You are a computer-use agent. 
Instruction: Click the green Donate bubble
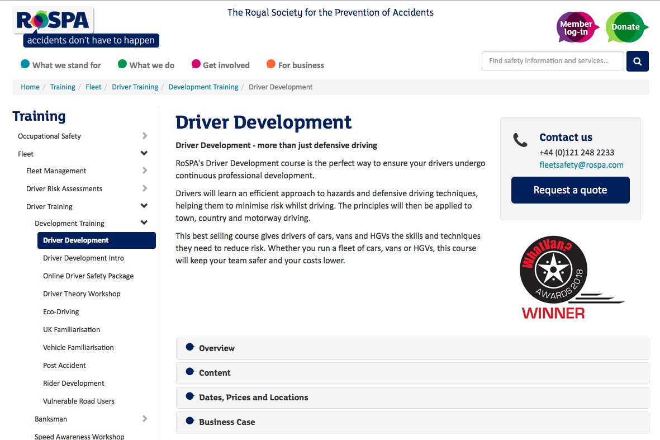626,27
